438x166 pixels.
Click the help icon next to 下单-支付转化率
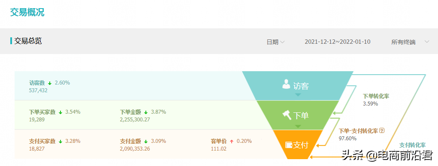382,130
